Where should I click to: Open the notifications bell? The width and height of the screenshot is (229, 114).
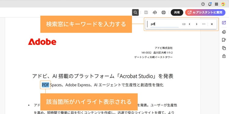click(210, 4)
